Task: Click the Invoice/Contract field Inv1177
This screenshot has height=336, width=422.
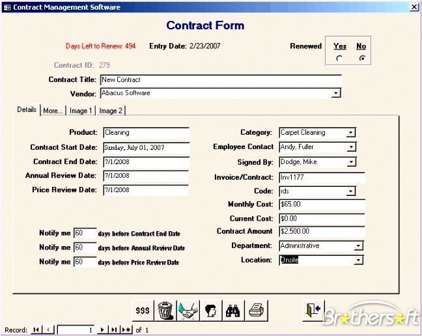Action: (x=322, y=178)
